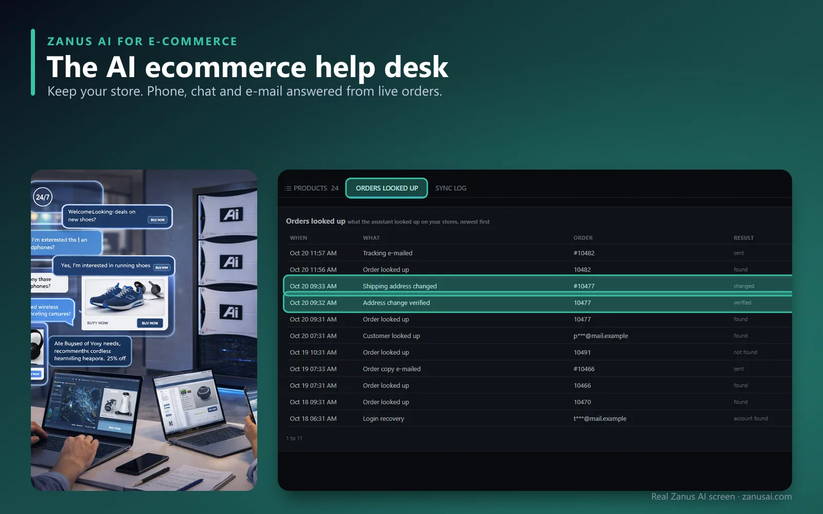The width and height of the screenshot is (823, 514).
Task: Click the 'Order copy e-mailed' entry
Action: click(391, 369)
